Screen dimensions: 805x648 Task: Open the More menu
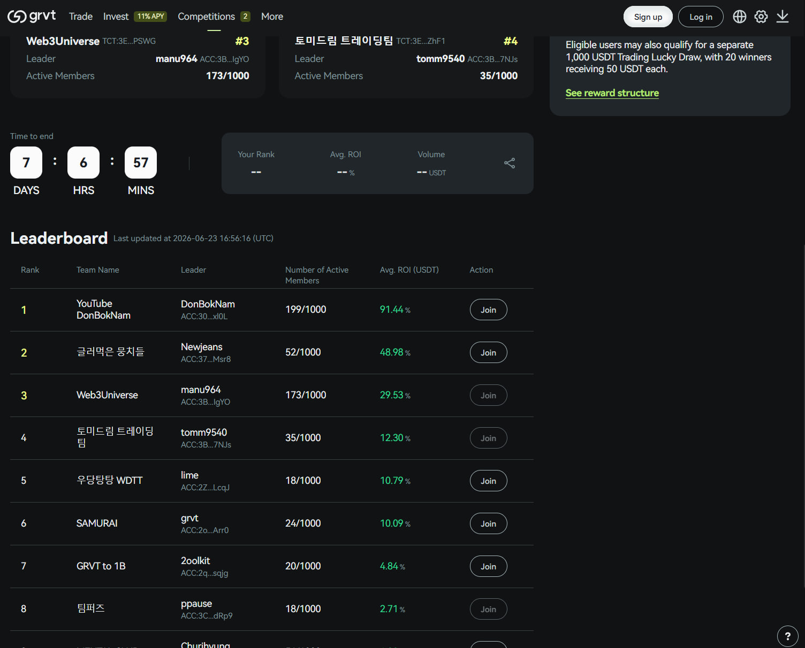click(x=272, y=17)
